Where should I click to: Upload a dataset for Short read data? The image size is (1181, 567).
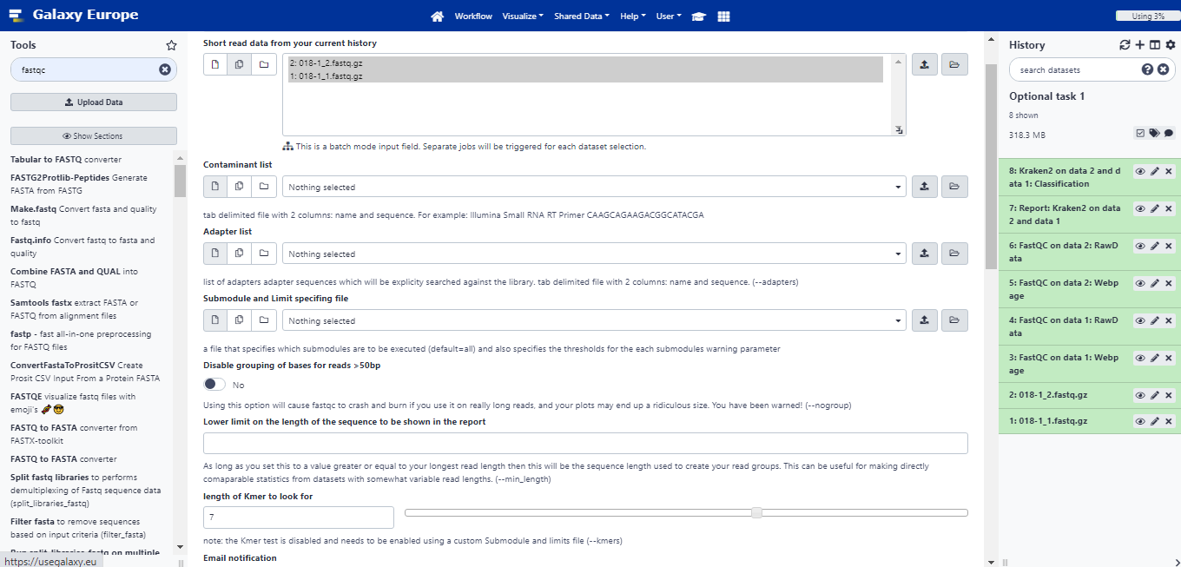(925, 64)
